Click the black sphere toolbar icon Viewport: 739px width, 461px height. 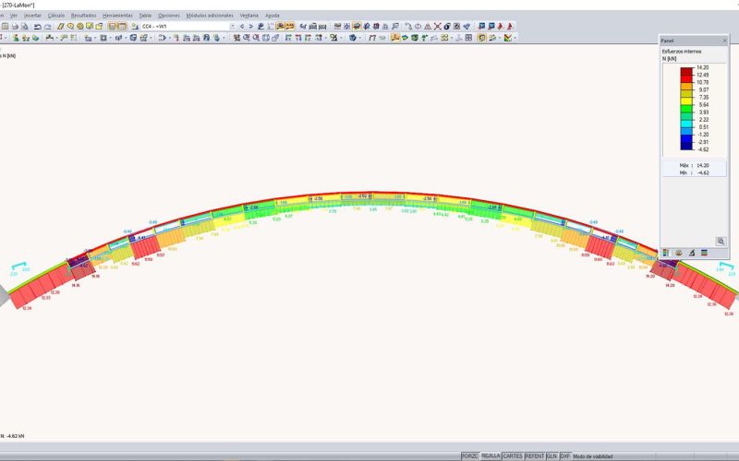coord(447,27)
